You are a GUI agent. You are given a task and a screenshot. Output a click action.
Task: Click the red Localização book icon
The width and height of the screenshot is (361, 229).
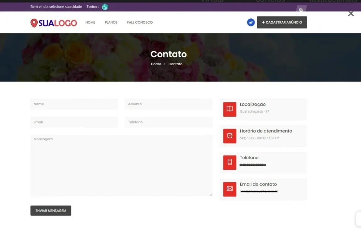pos(229,109)
